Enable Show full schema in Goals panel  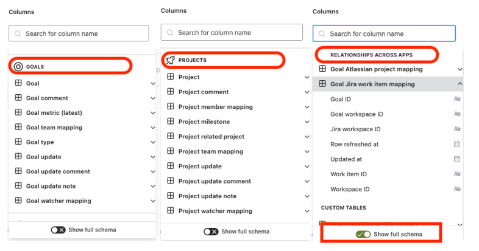point(59,230)
